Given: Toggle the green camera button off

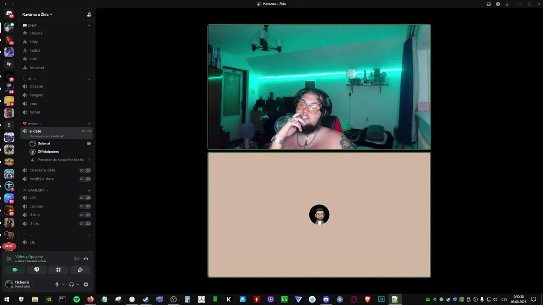Looking at the screenshot, I should click(15, 270).
